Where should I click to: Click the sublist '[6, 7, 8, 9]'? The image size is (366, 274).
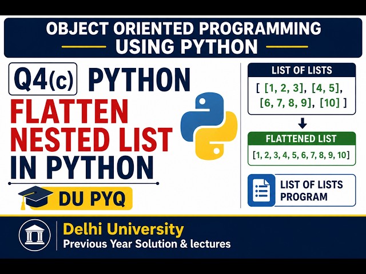tap(286, 103)
